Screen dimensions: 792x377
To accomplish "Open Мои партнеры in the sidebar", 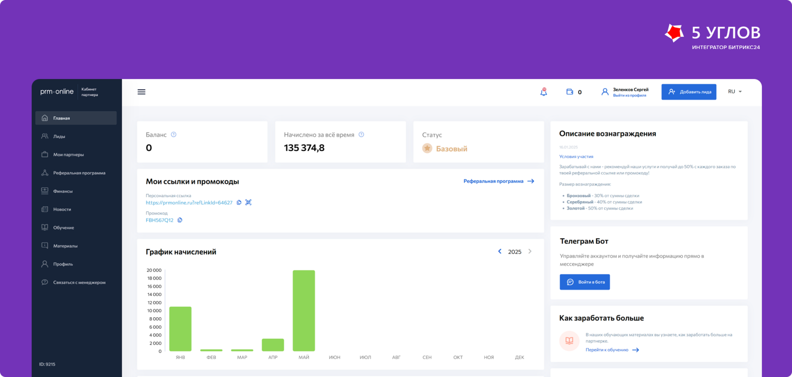I will (76, 154).
